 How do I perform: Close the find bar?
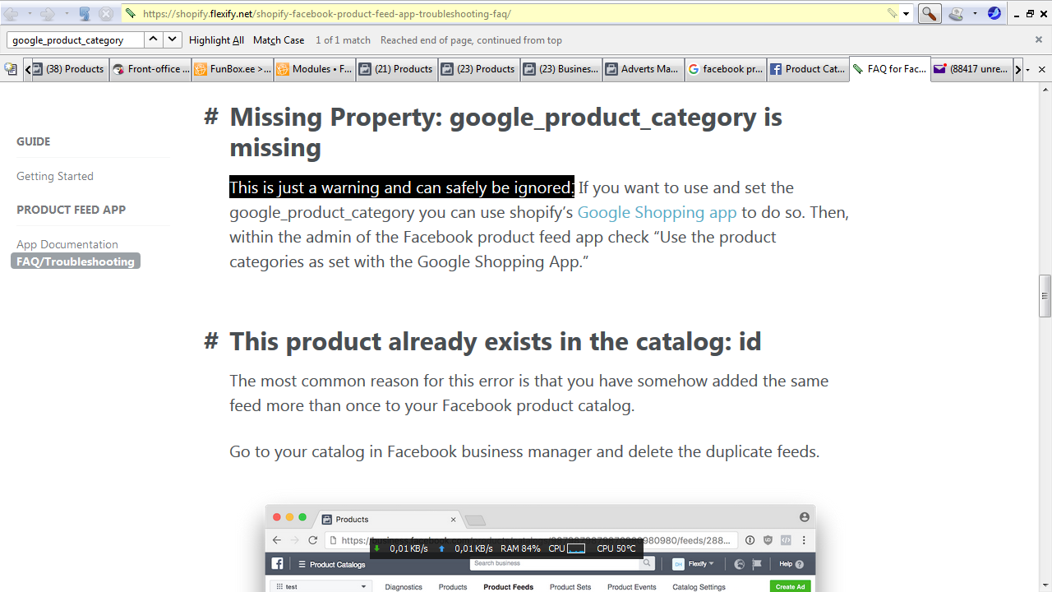pos(1039,39)
